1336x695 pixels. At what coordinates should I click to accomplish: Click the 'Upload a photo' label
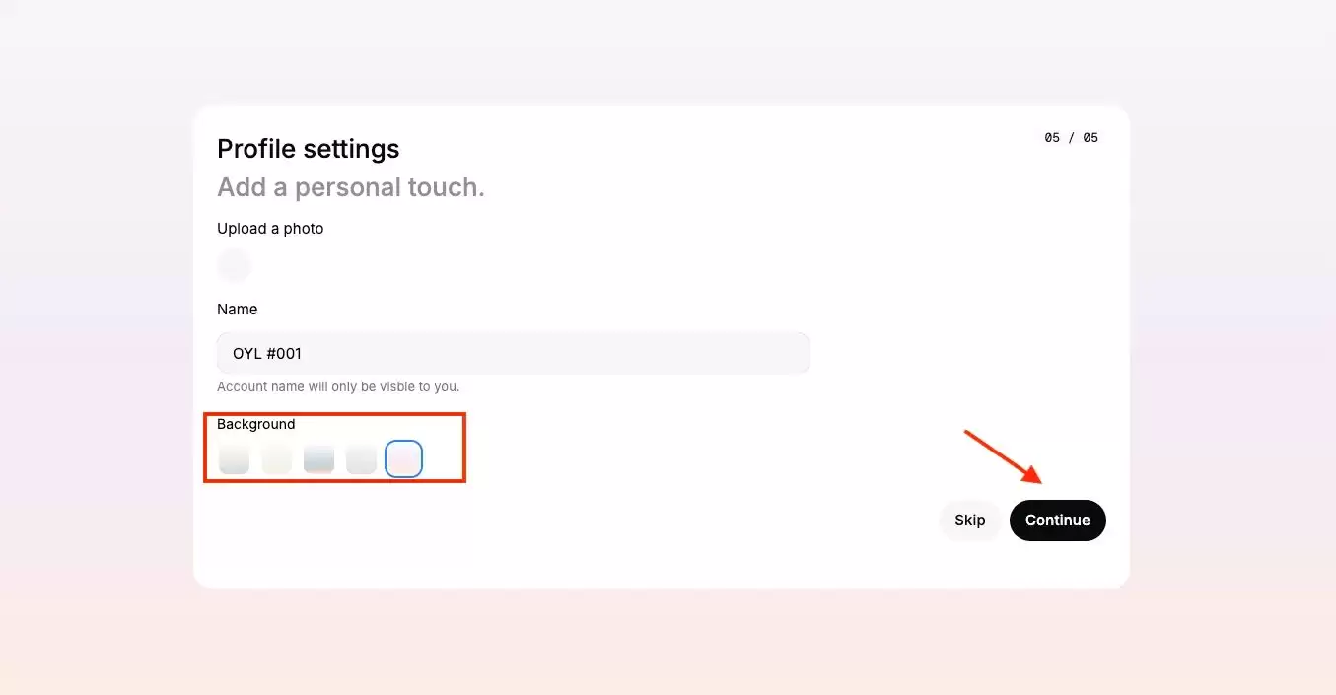(270, 229)
